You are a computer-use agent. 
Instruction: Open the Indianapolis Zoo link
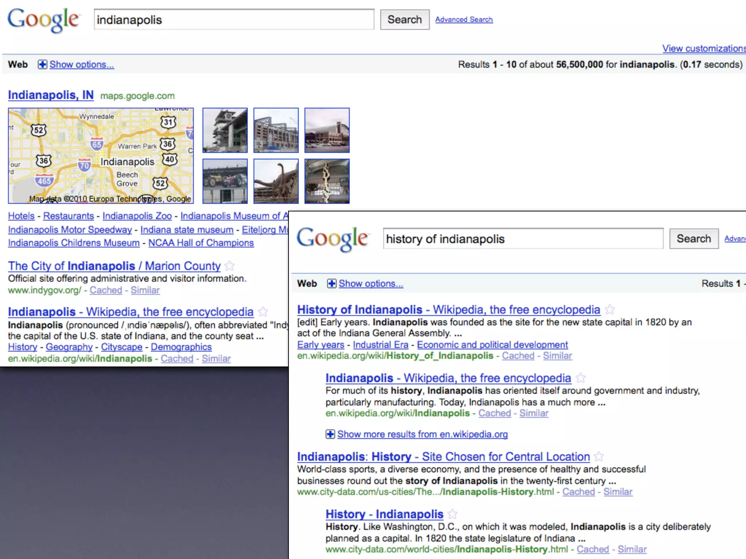pos(137,216)
